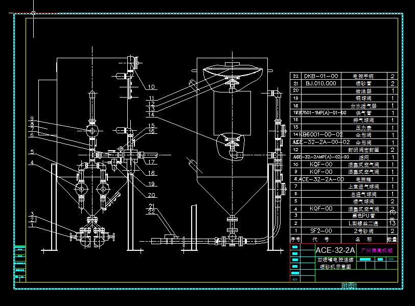The height and width of the screenshot is (306, 415).
Task: Click the L型螺丝二通 name cell
Action: pos(363,223)
